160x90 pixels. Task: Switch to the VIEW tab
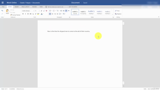pyautogui.click(x=41, y=7)
